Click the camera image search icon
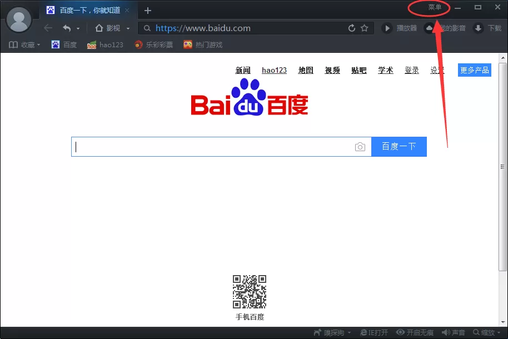The image size is (508, 339). pos(360,147)
